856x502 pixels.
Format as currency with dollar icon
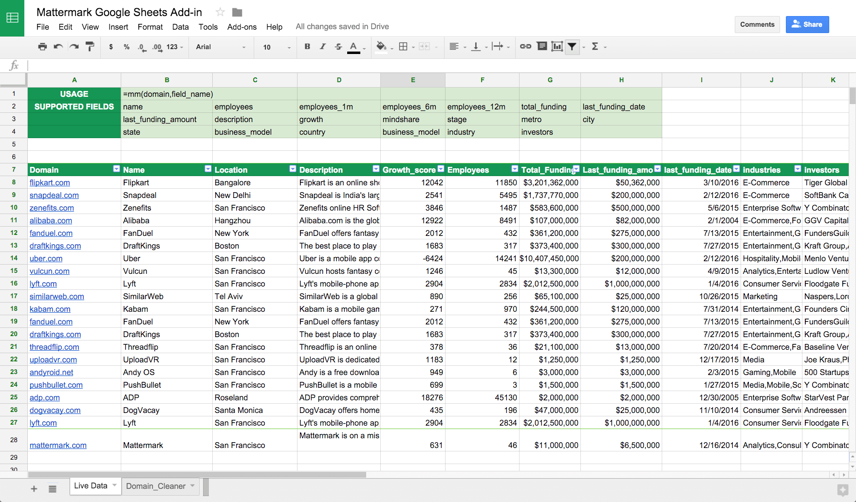coord(111,47)
